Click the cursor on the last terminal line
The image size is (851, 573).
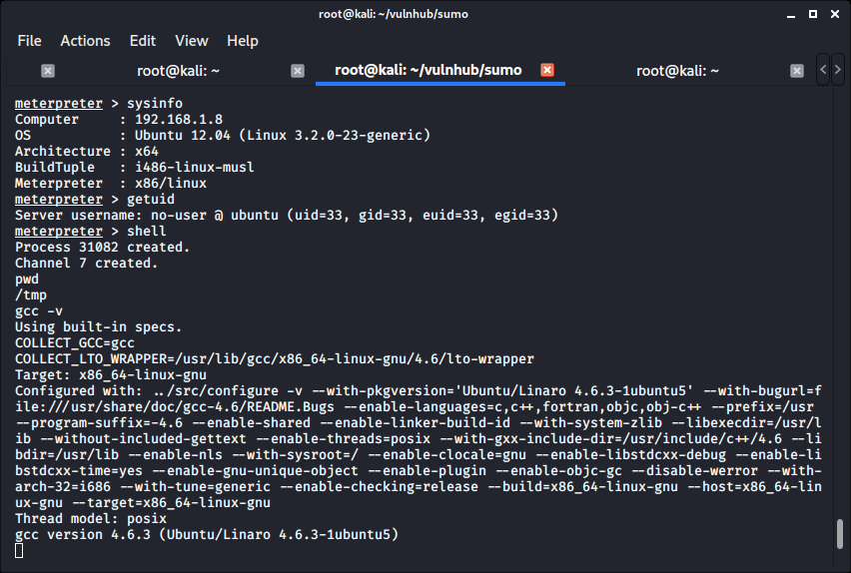tap(20, 551)
